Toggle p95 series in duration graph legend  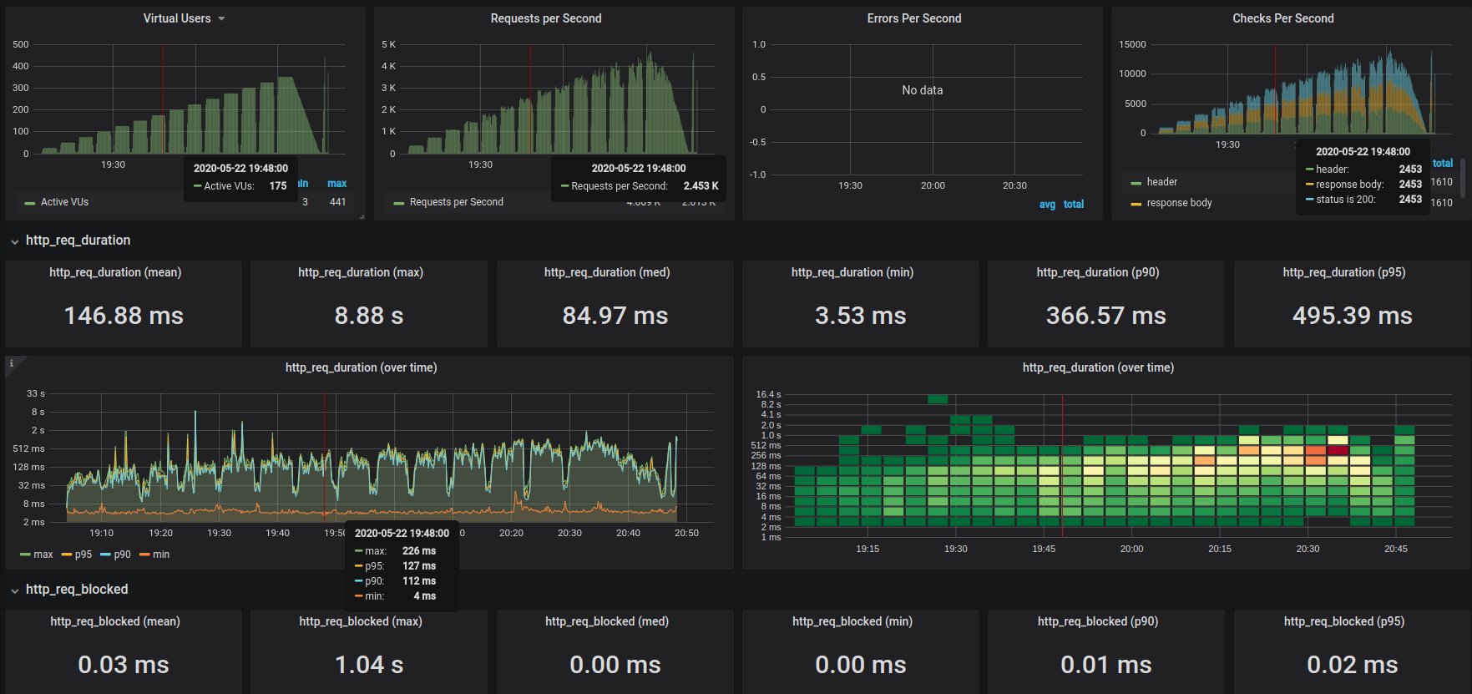(x=83, y=555)
